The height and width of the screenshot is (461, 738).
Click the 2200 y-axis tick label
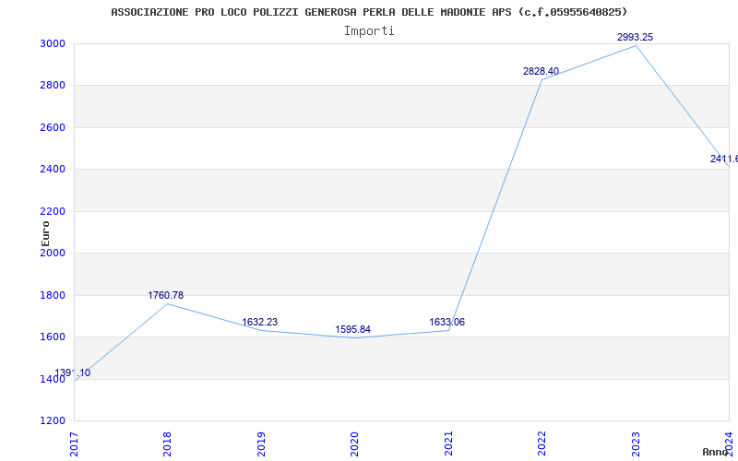point(53,212)
